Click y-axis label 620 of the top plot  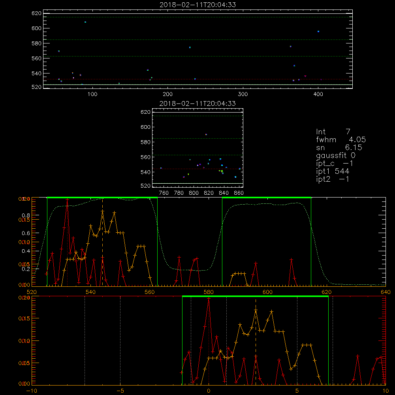(36, 13)
